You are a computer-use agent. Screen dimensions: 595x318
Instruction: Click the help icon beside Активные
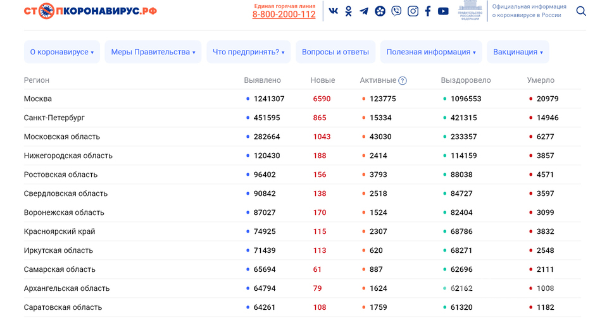click(403, 81)
